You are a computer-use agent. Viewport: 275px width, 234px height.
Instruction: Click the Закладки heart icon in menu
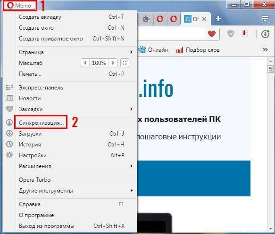point(9,109)
